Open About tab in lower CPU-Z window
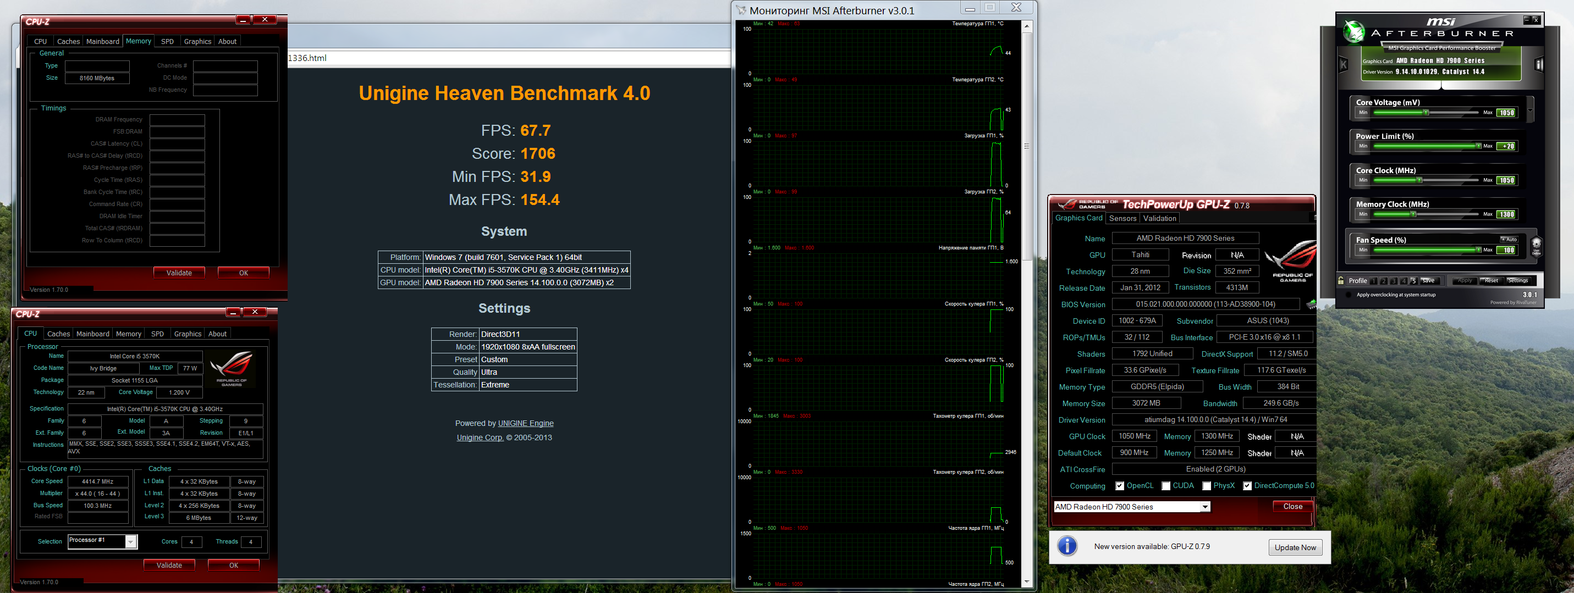Image resolution: width=1574 pixels, height=593 pixels. click(x=218, y=334)
